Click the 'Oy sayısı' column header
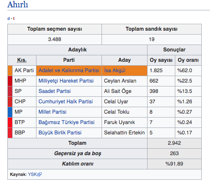 [161, 60]
